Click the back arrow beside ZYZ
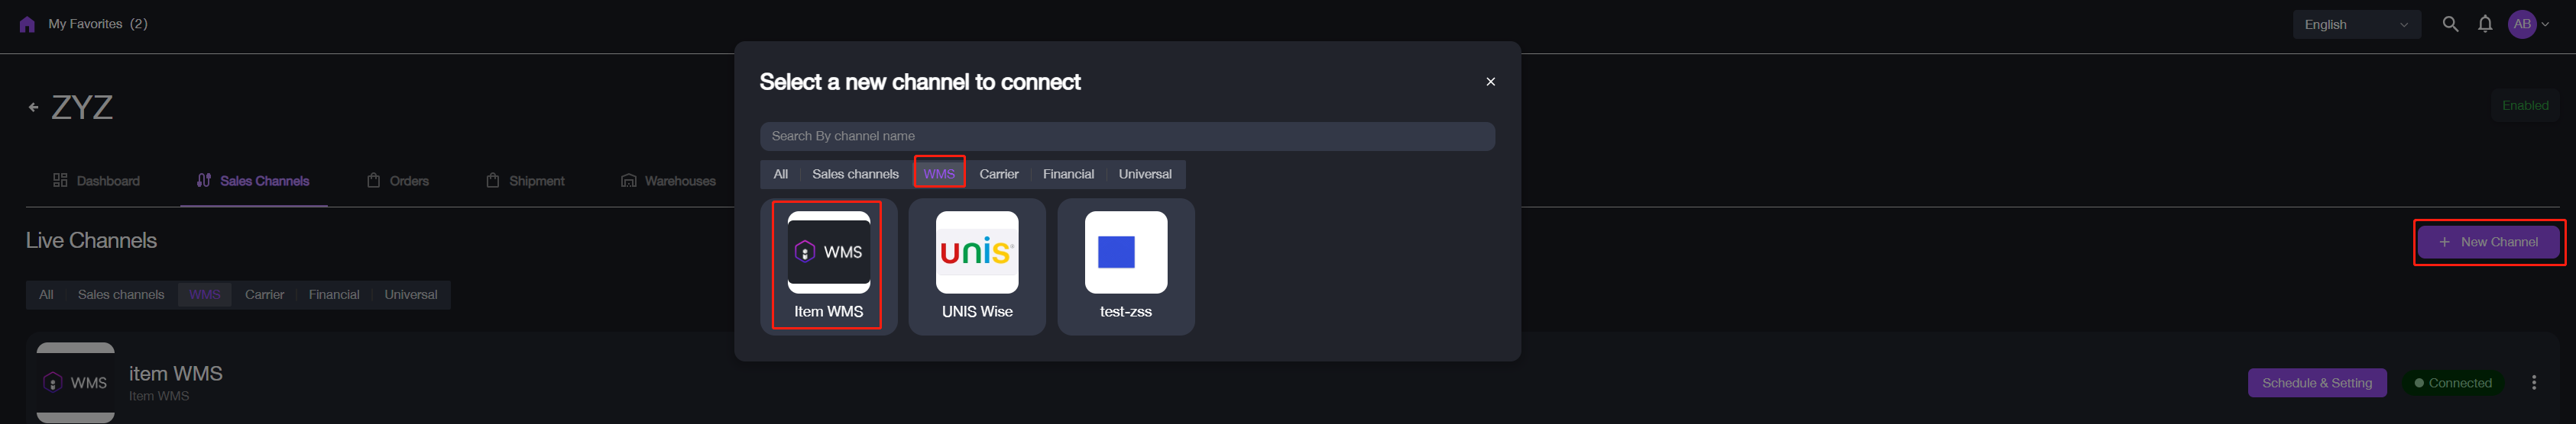The height and width of the screenshot is (424, 2576). coord(33,107)
